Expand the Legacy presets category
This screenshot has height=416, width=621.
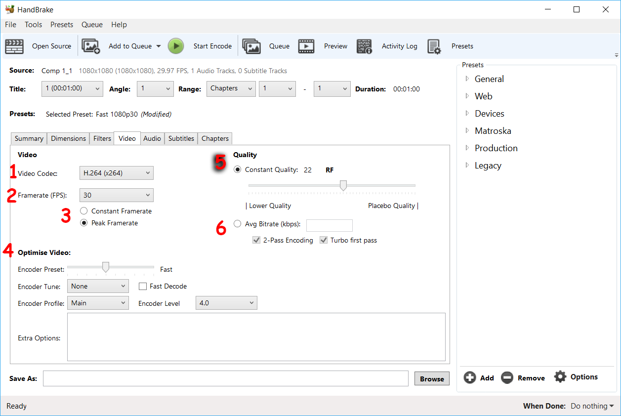click(x=467, y=165)
